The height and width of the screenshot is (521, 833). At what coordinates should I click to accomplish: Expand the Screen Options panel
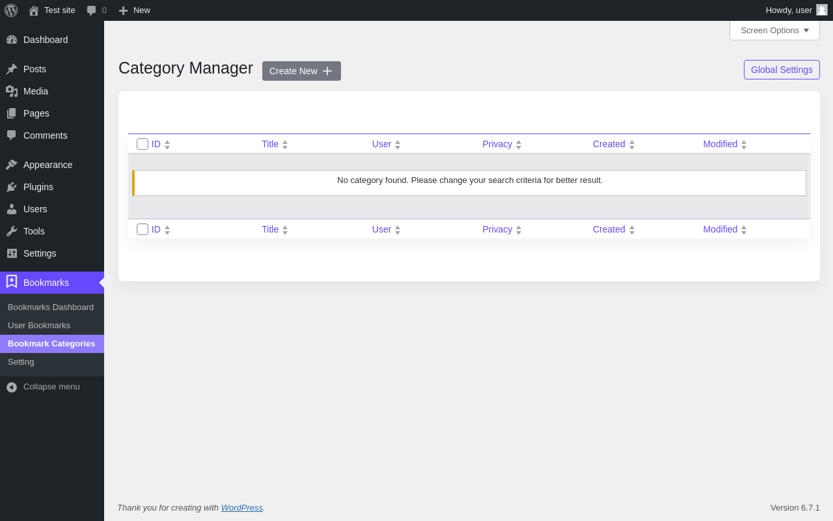coord(774,31)
